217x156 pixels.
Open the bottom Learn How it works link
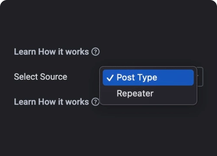[x=51, y=102]
